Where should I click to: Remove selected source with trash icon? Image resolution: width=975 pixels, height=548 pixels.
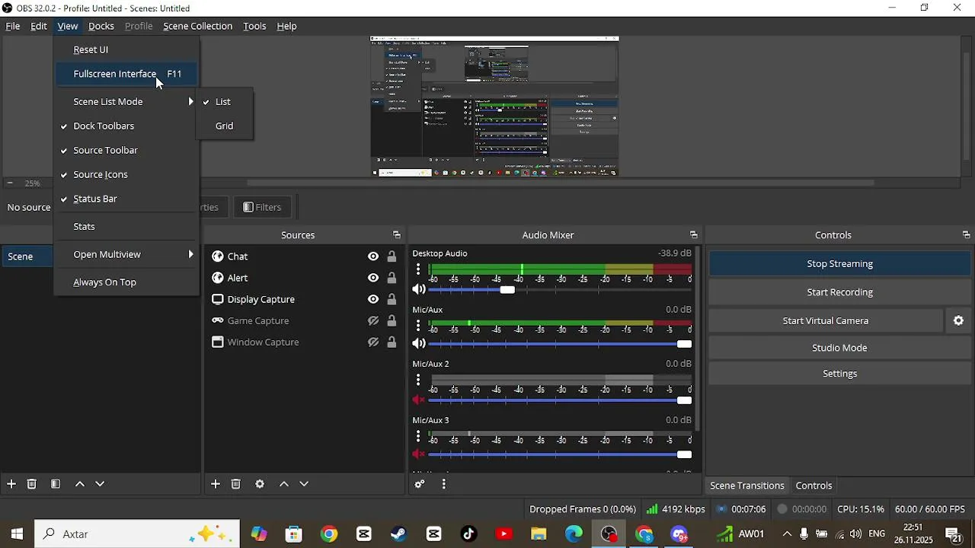pos(236,484)
